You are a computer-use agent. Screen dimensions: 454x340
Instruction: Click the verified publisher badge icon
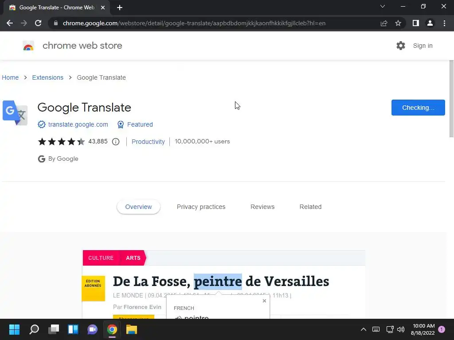(x=42, y=124)
